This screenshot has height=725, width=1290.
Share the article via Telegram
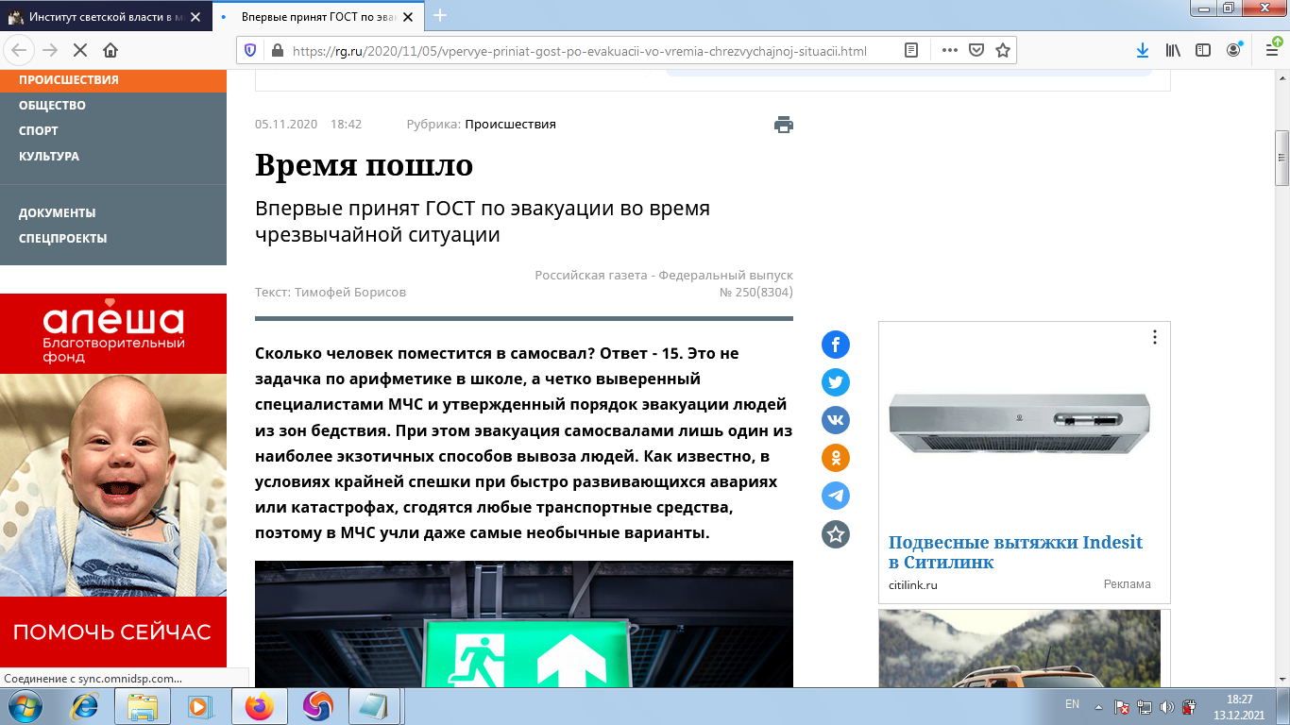835,496
